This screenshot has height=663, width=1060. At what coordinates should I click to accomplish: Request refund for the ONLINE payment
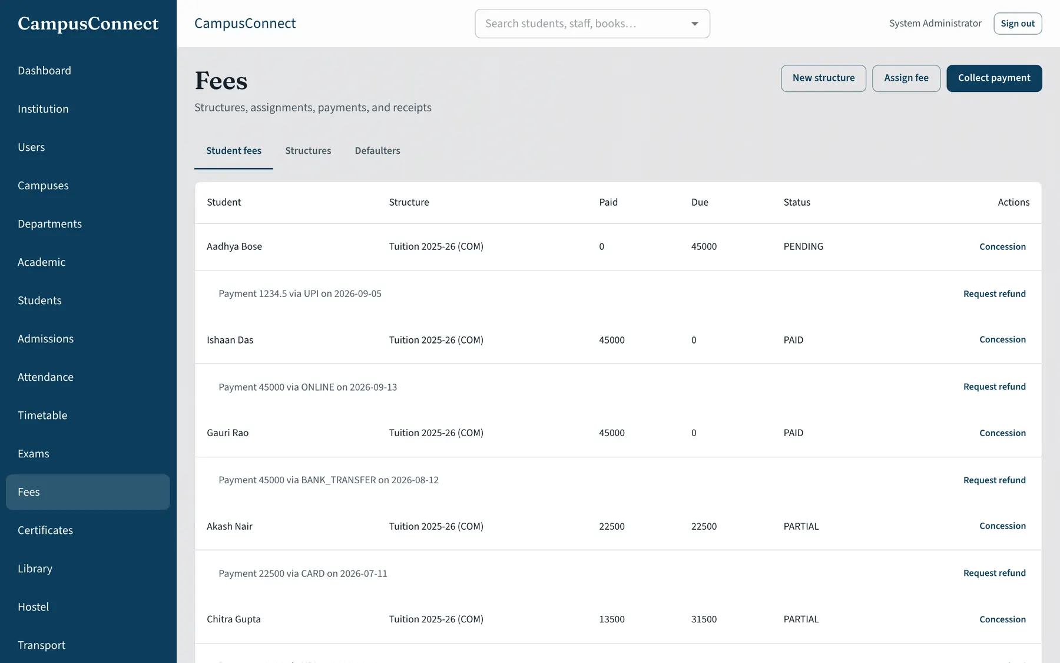994,387
